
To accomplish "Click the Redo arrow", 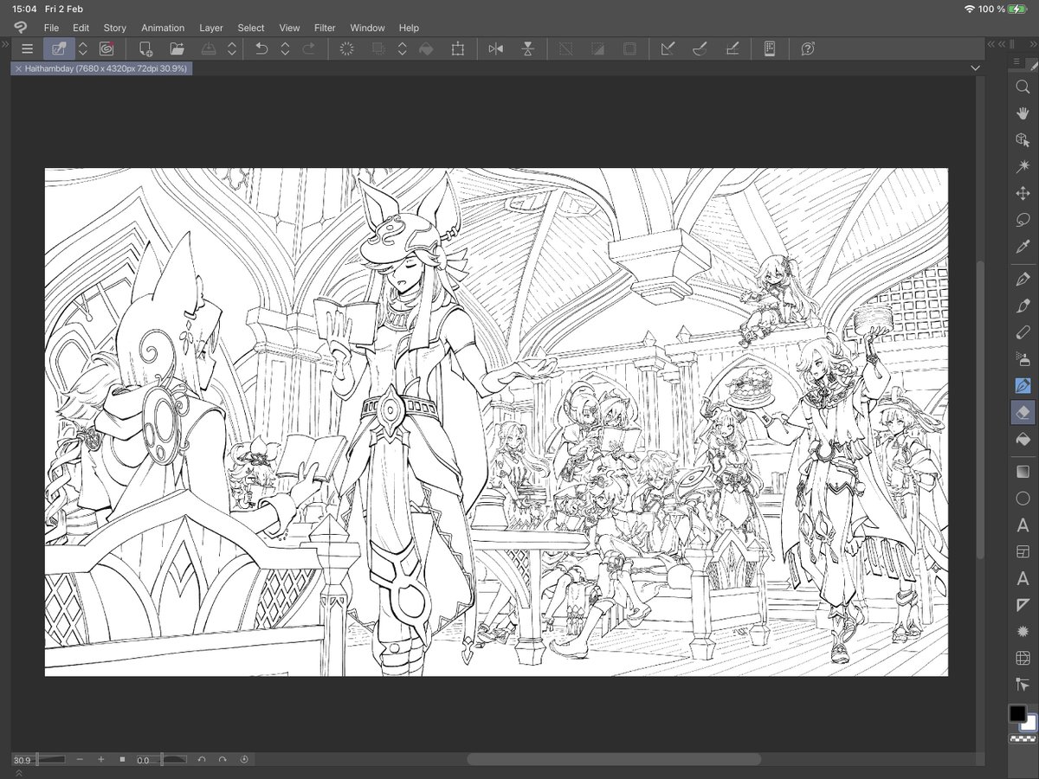I will 308,49.
